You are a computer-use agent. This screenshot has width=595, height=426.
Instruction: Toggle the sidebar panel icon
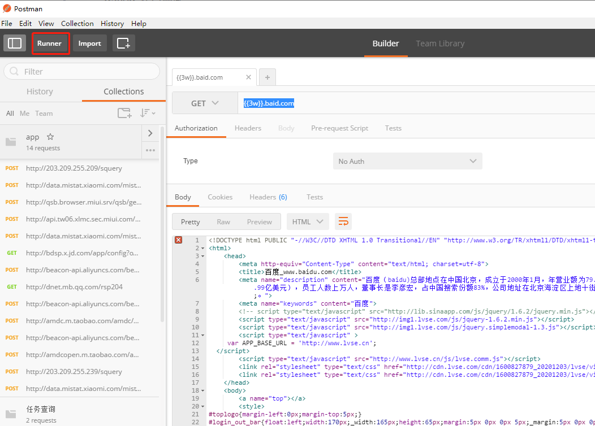[x=15, y=43]
